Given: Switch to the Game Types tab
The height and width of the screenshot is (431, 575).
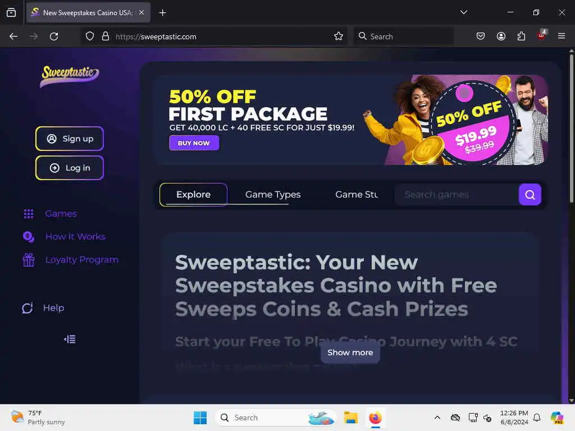Looking at the screenshot, I should pyautogui.click(x=273, y=195).
